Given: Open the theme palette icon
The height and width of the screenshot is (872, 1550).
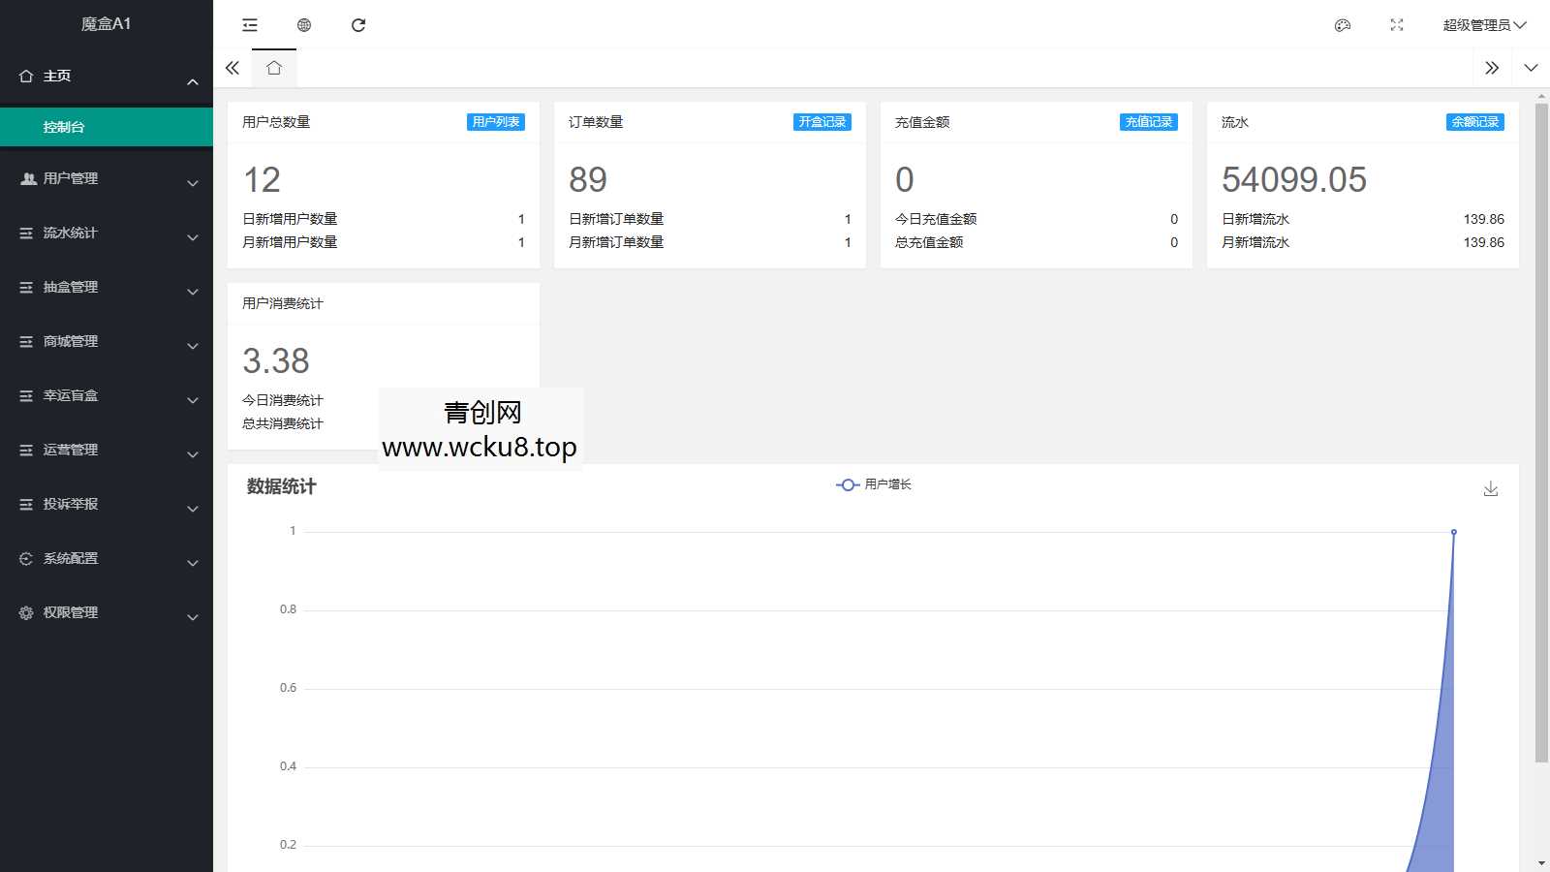Looking at the screenshot, I should pyautogui.click(x=1343, y=25).
